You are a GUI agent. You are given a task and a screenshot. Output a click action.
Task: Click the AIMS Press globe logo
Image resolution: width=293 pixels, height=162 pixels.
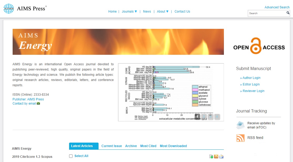point(9,9)
